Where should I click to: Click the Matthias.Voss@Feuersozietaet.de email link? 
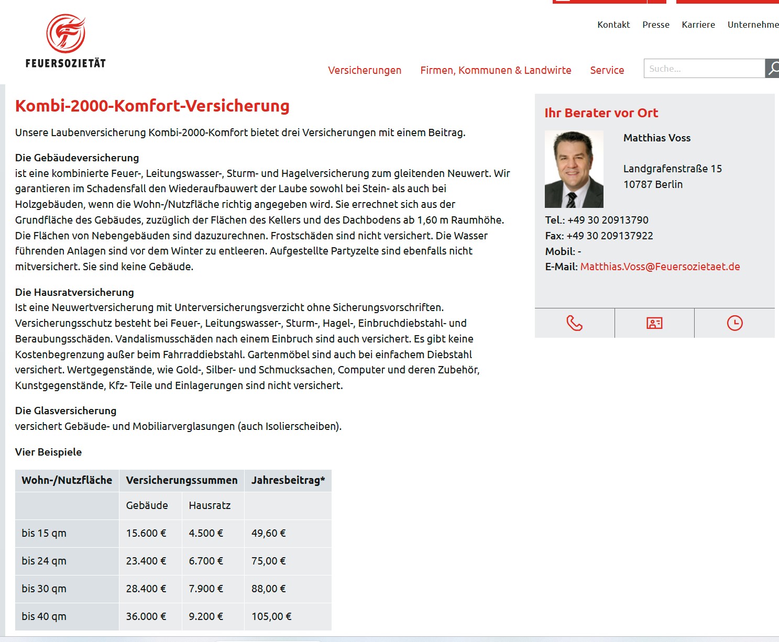coord(660,267)
